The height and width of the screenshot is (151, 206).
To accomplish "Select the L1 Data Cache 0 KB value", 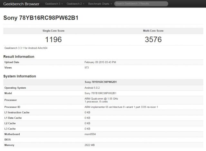I will point(87,118).
